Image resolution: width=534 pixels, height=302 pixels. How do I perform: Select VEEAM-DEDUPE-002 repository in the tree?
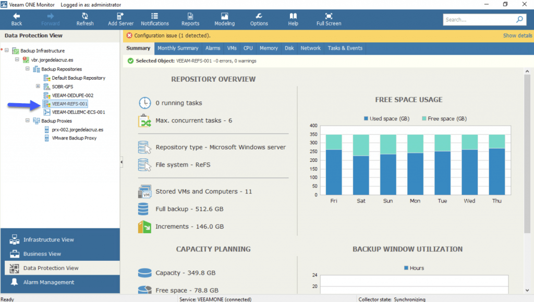[x=72, y=95]
